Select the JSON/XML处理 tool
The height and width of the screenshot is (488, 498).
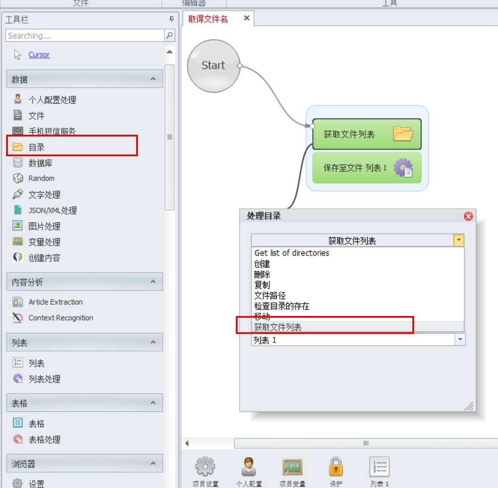[x=53, y=210]
